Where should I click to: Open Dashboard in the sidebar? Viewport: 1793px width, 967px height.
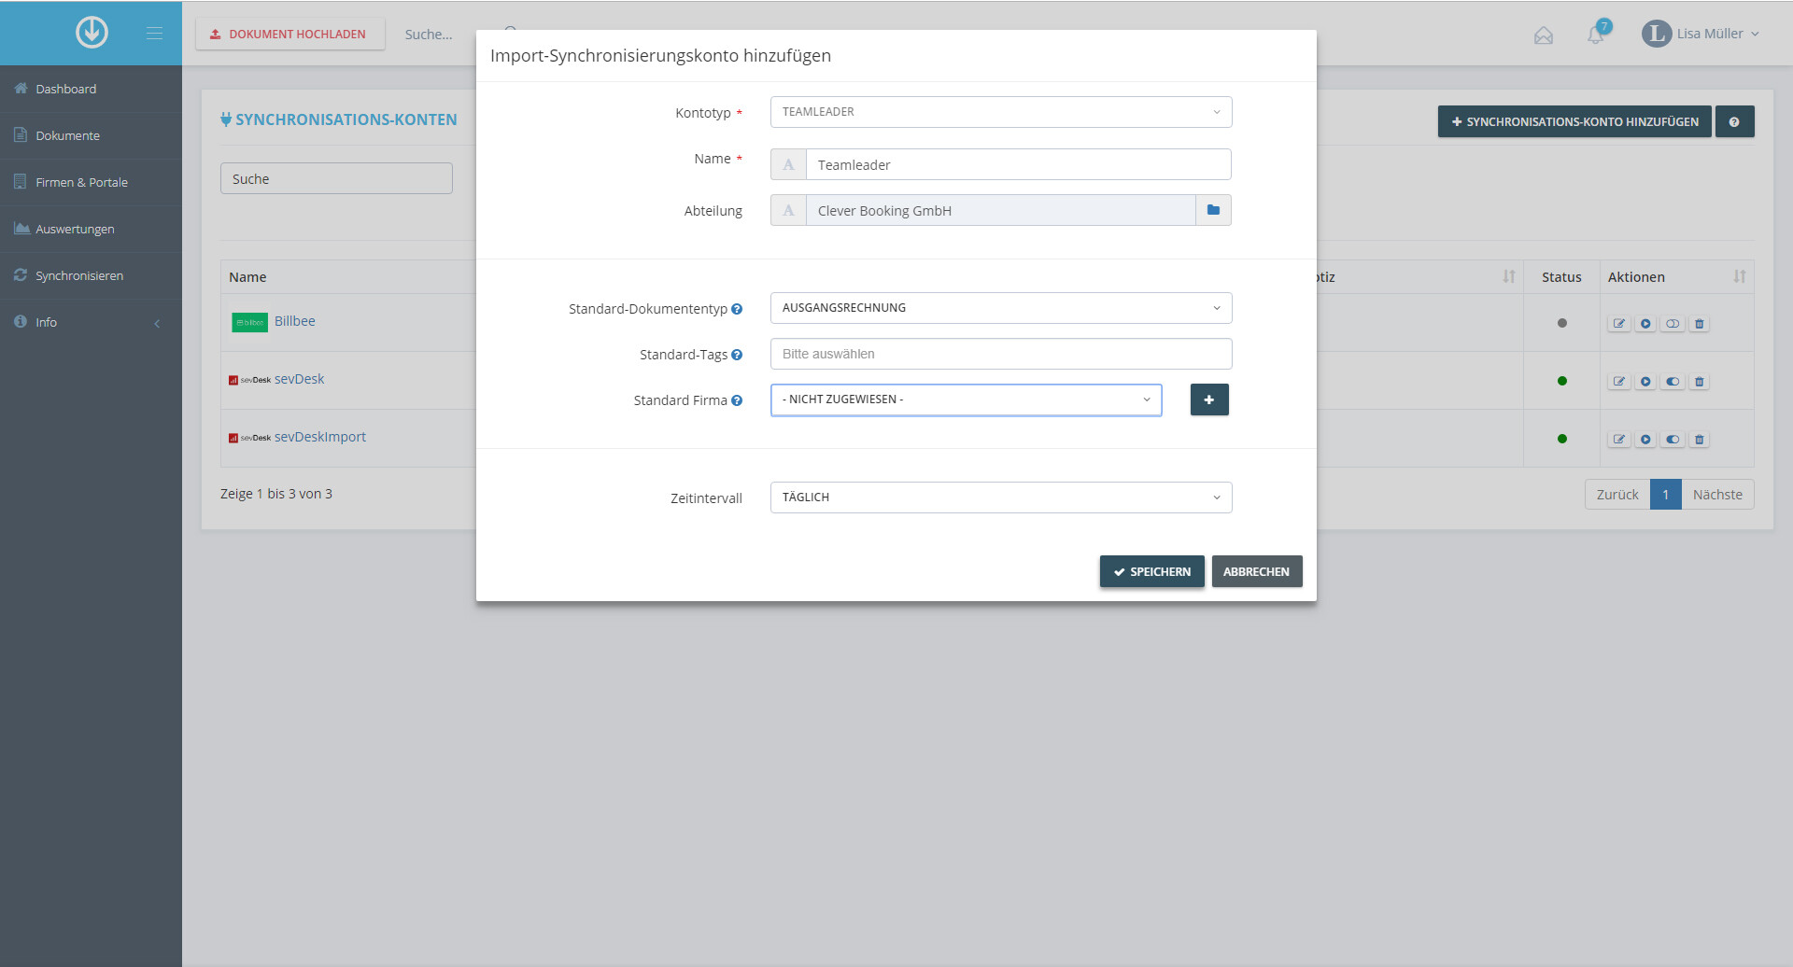(x=91, y=89)
